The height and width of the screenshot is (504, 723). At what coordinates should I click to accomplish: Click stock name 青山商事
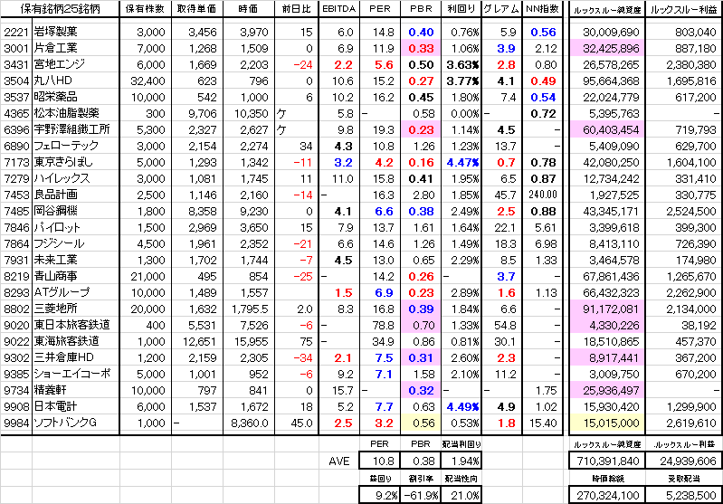click(x=56, y=276)
